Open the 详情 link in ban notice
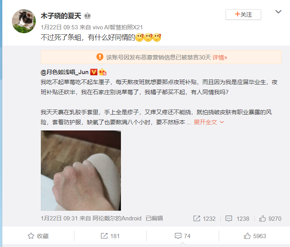Viewport: 290px width, 247px height. (220, 58)
